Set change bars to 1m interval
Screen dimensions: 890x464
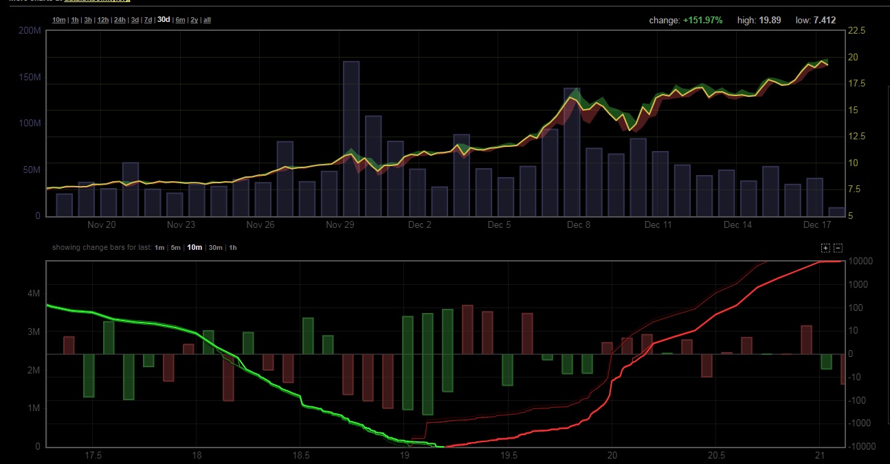(159, 248)
